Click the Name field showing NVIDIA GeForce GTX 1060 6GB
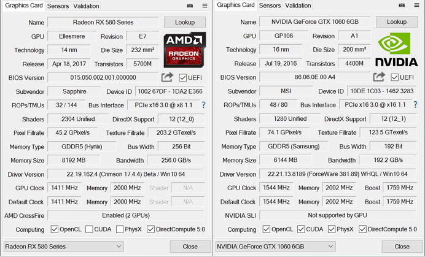This screenshot has width=425, height=257. [x=316, y=22]
